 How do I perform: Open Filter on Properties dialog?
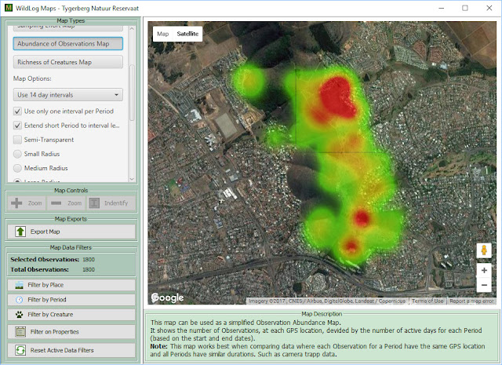pos(71,332)
